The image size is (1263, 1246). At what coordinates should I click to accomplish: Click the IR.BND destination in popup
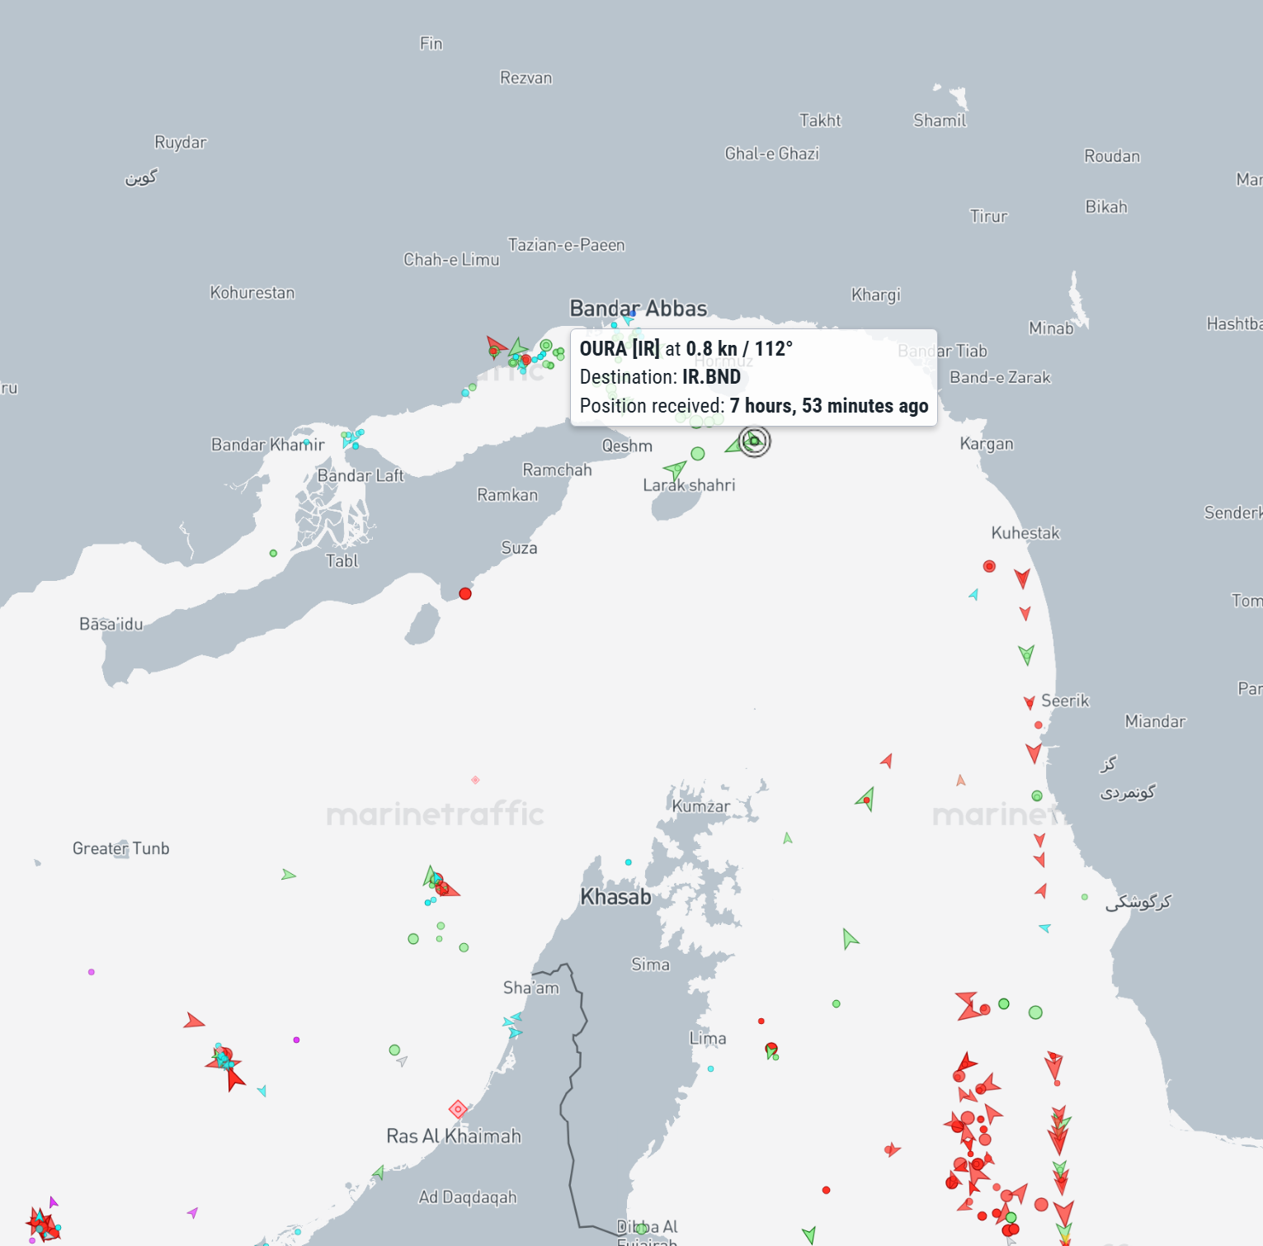tap(711, 377)
